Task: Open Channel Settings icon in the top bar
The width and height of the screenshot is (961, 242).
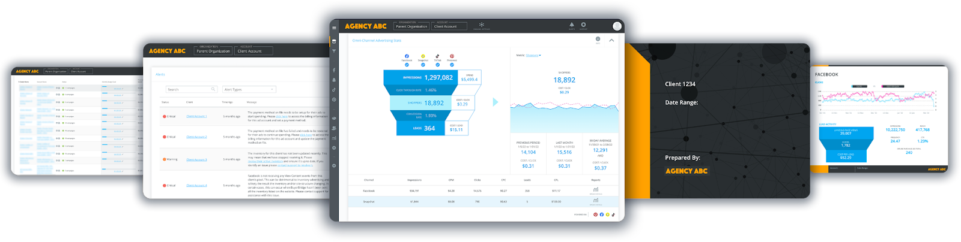Action: pos(482,25)
